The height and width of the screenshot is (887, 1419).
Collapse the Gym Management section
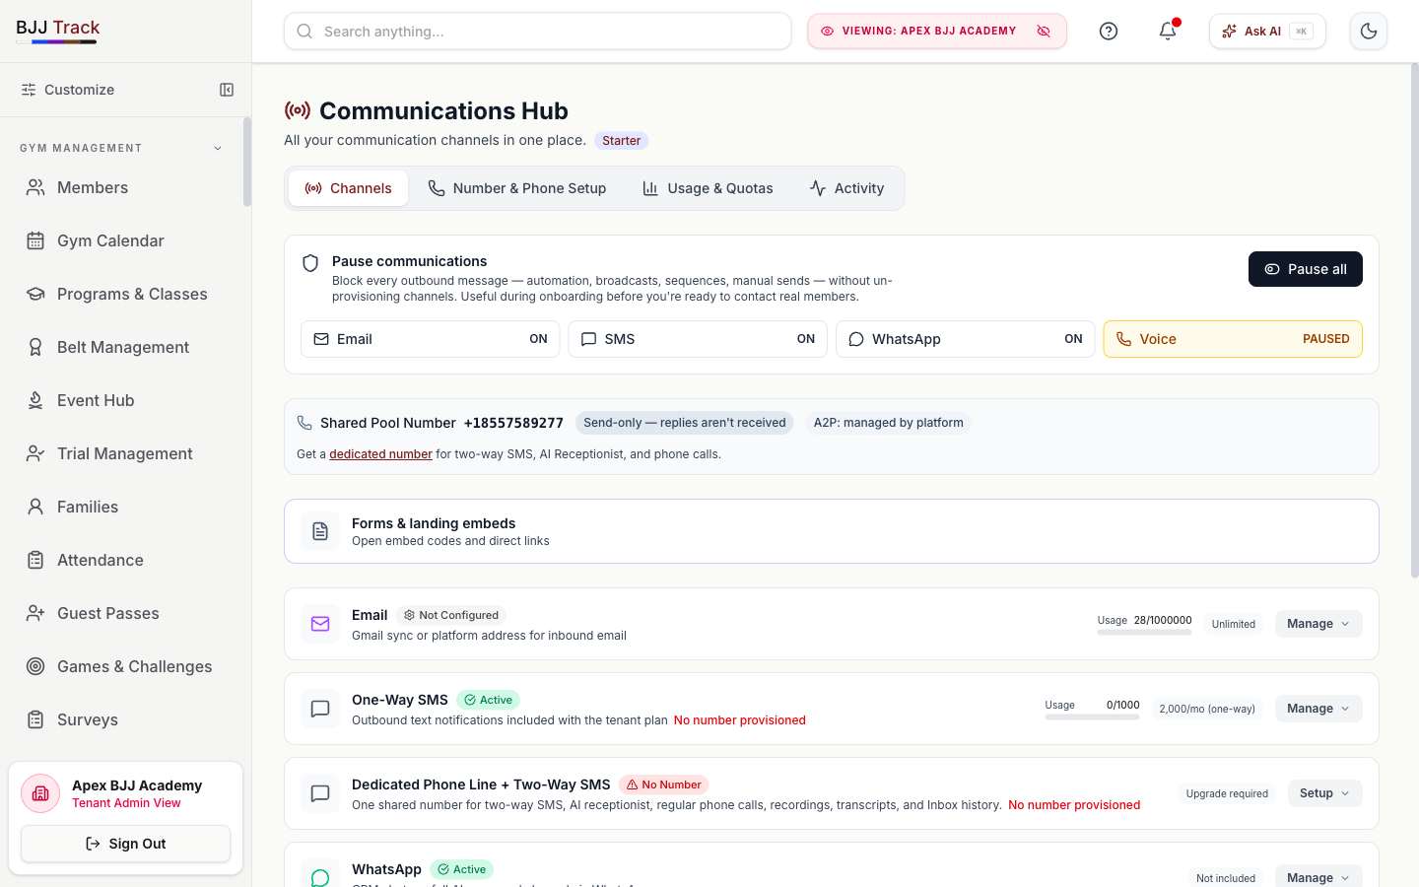pyautogui.click(x=218, y=148)
